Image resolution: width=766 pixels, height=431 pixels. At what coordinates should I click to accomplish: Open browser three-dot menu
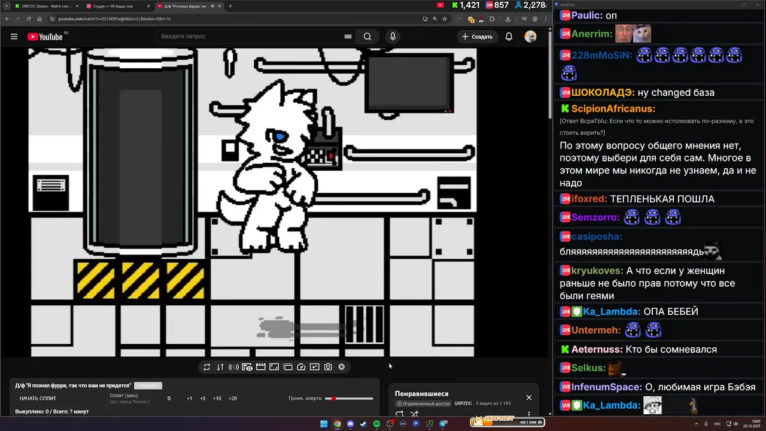545,19
